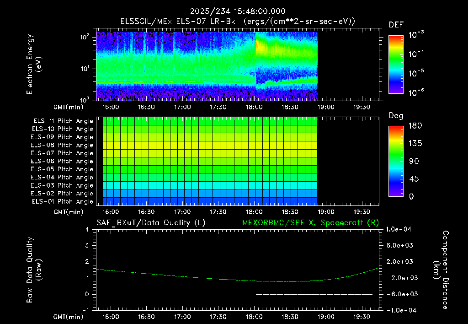The image size is (468, 324).
Task: Click the 180 value on the Deg scale
Action: [415, 125]
